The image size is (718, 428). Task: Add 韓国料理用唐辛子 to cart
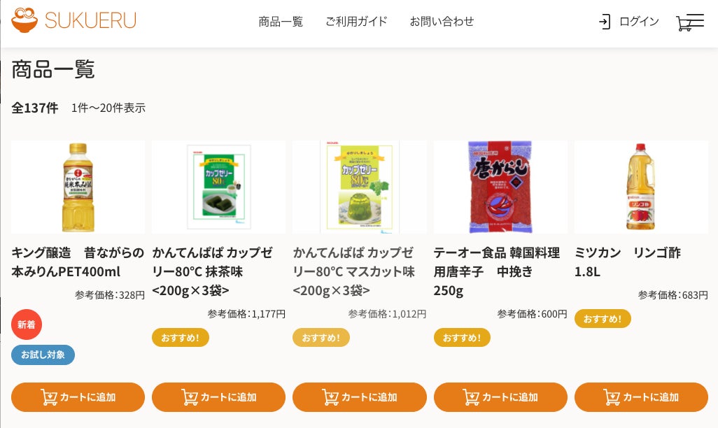click(500, 397)
